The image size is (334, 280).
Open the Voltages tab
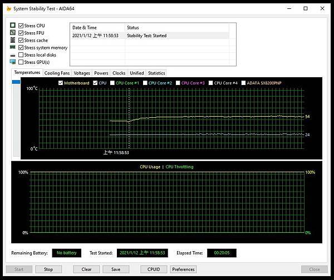[82, 73]
